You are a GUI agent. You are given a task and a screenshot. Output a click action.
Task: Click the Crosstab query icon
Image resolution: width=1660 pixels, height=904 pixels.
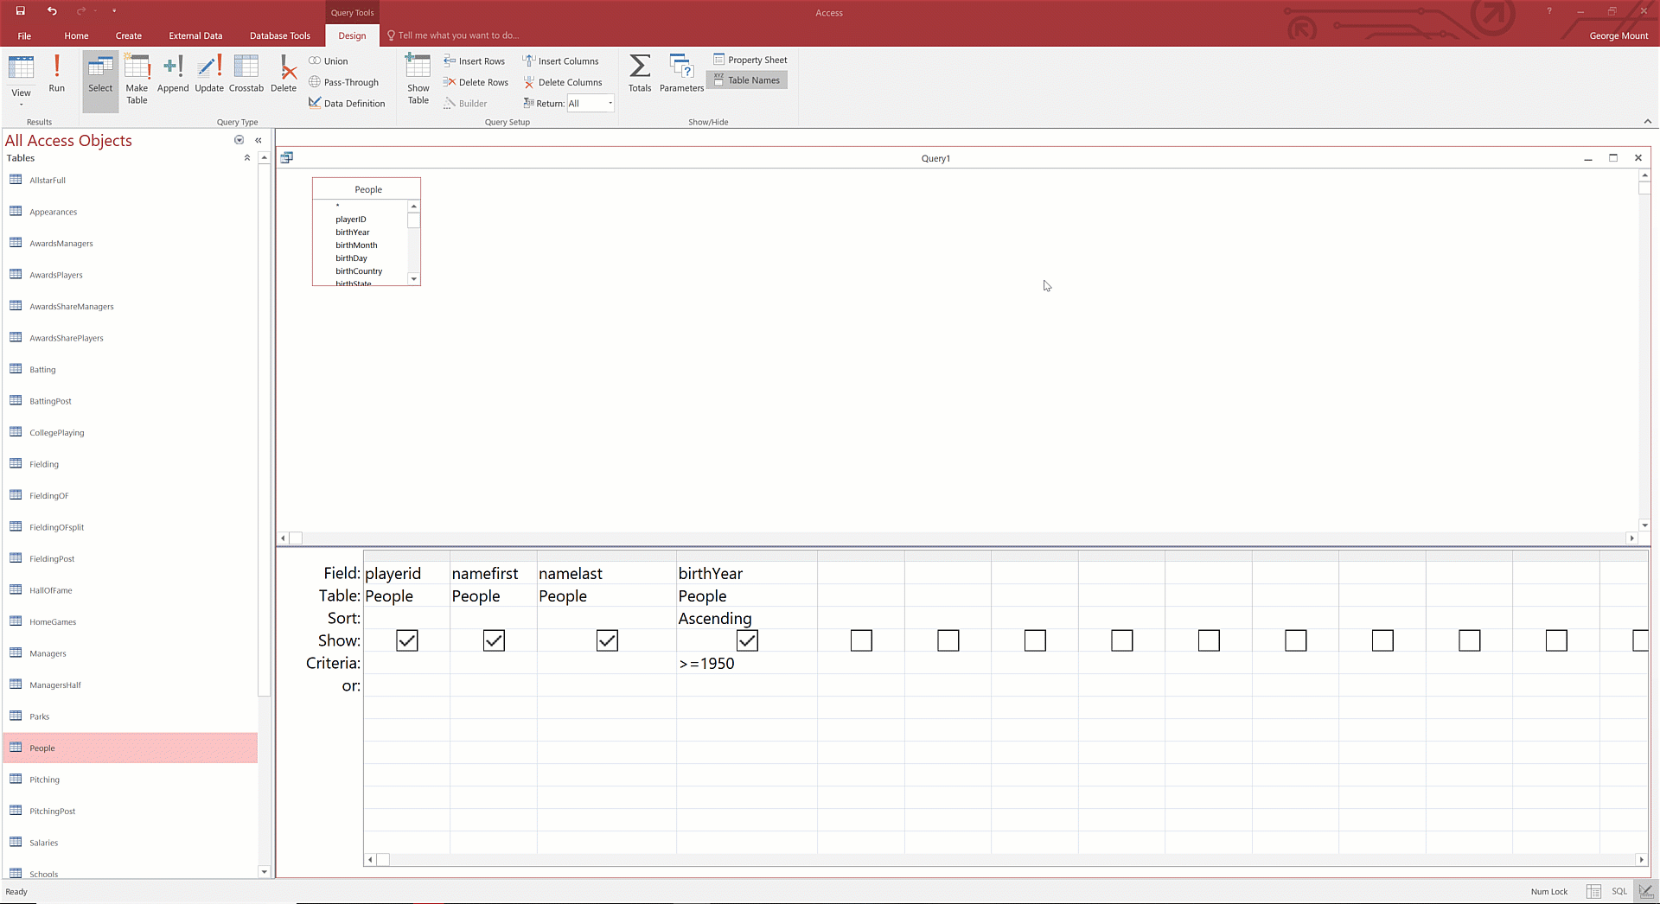click(x=246, y=74)
